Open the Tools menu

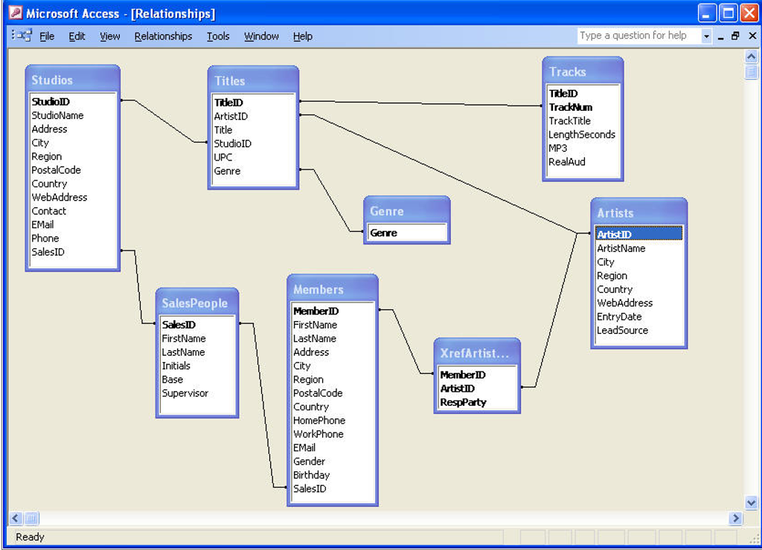pyautogui.click(x=218, y=36)
